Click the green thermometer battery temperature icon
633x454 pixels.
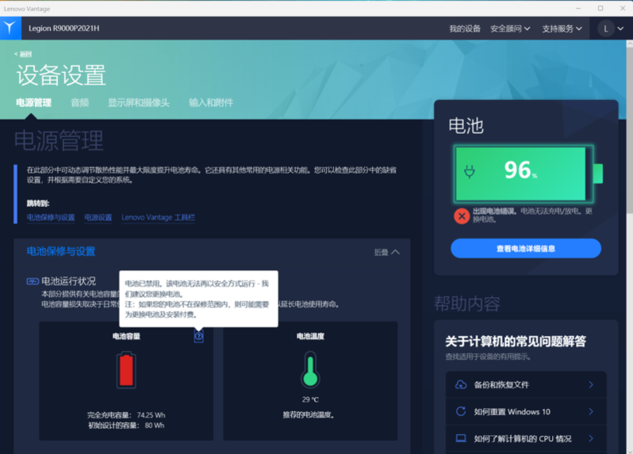(x=310, y=370)
